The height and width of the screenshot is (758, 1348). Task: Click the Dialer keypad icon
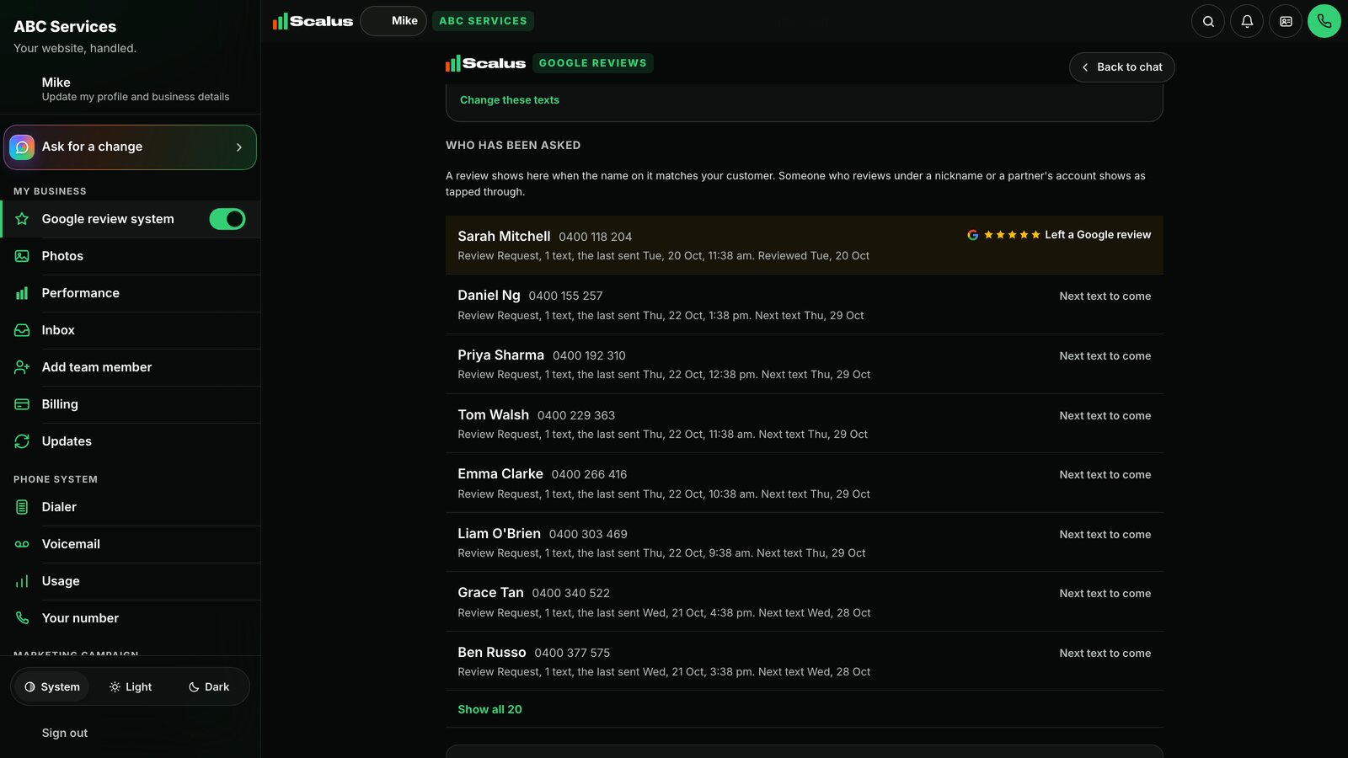22,507
